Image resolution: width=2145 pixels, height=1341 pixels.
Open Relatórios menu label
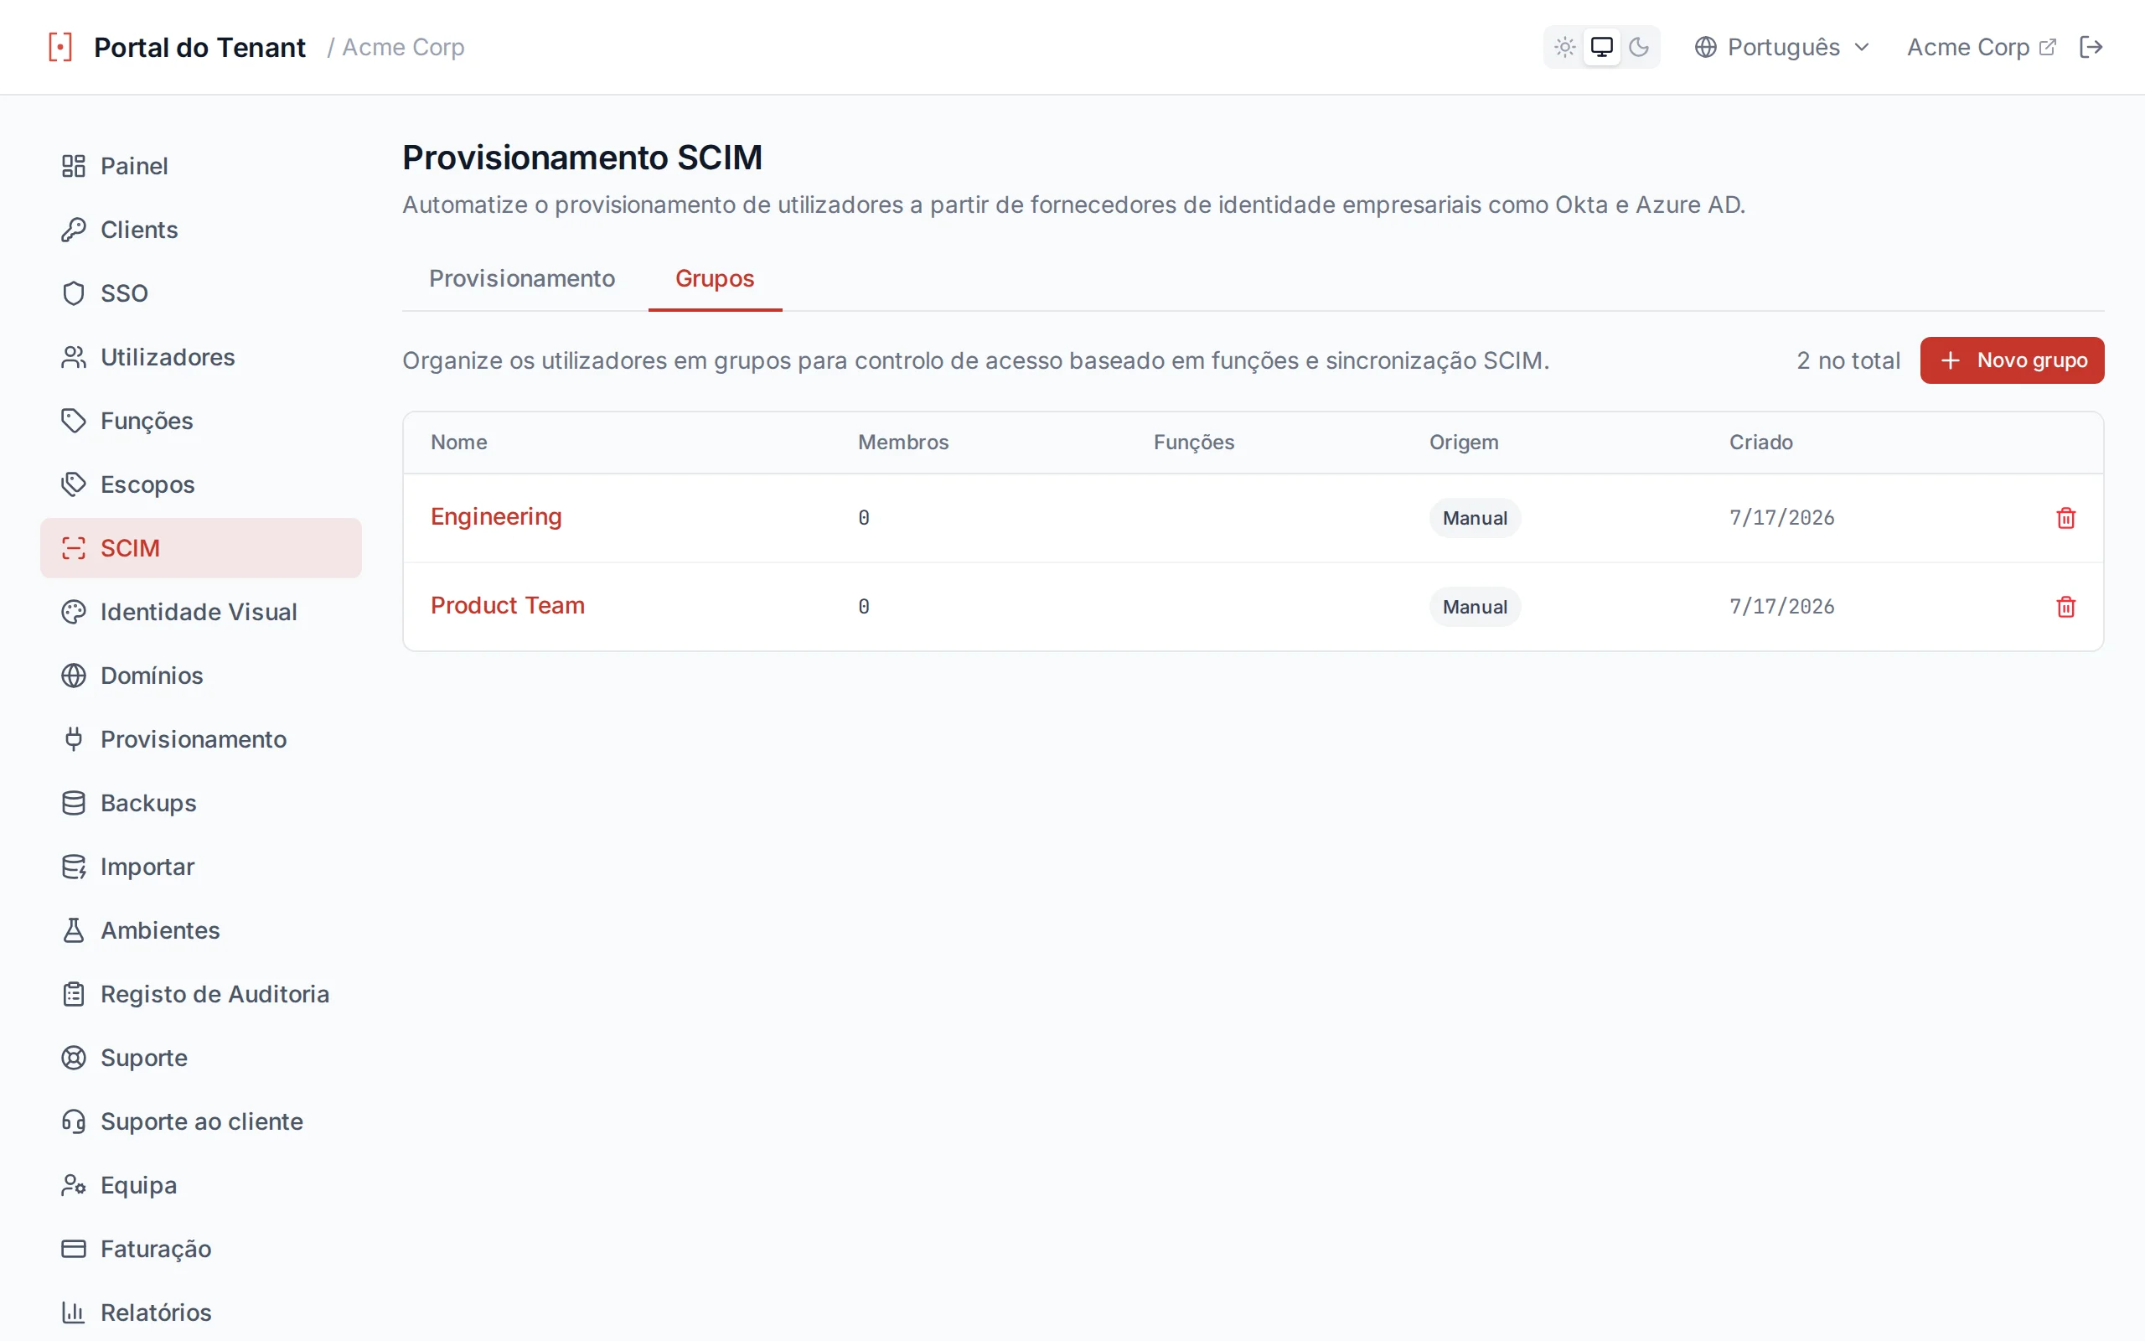[x=156, y=1313]
